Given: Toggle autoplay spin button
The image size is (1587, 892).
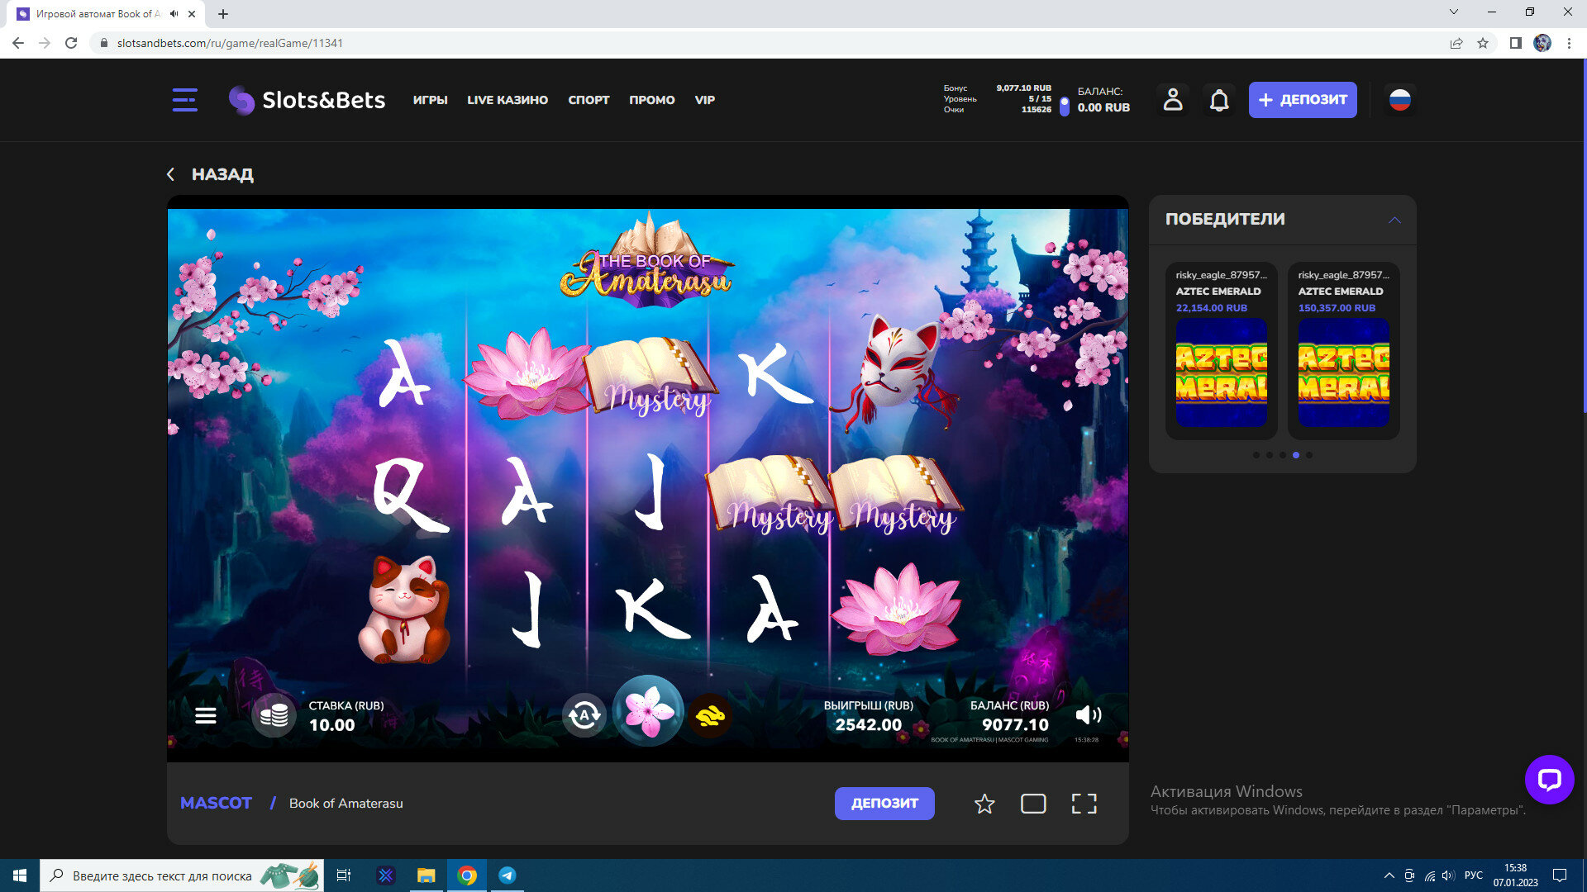Looking at the screenshot, I should click(584, 715).
